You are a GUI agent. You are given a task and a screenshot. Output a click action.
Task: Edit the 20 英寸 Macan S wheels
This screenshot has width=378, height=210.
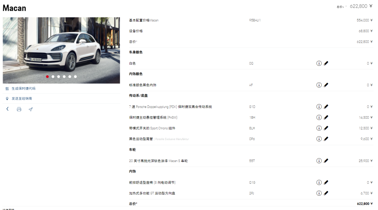coord(326,161)
